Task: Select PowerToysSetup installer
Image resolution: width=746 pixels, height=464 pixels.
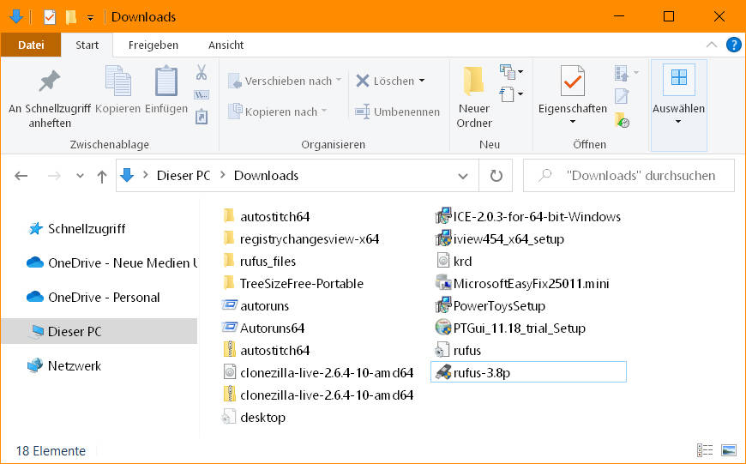Action: (490, 305)
